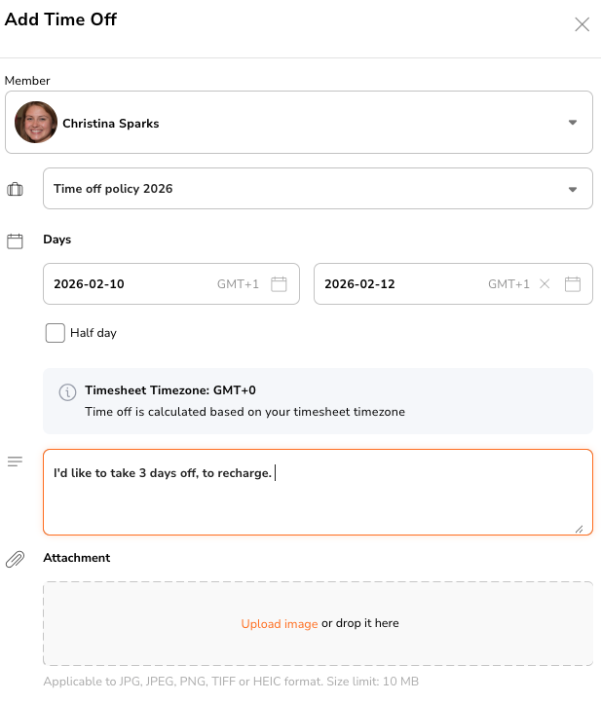Enable the Half day checkbox
601x702 pixels.
click(x=56, y=333)
